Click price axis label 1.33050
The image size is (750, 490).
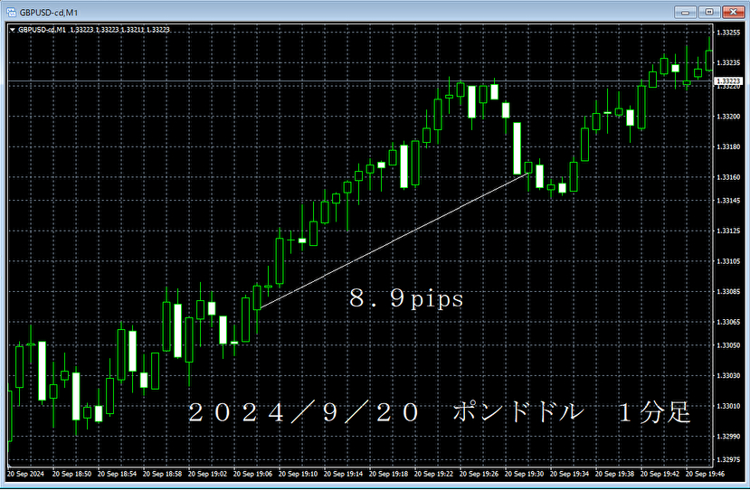click(x=728, y=345)
